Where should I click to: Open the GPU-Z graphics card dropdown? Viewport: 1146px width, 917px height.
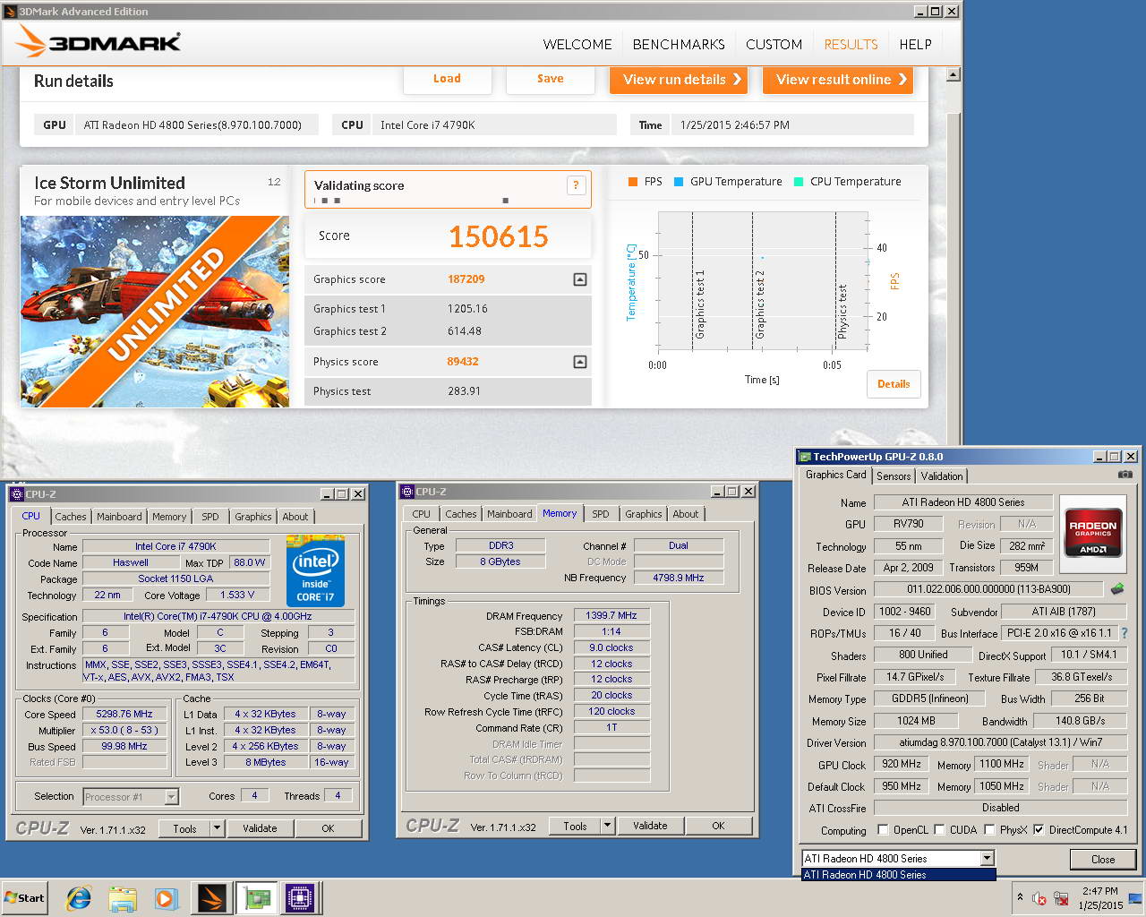pos(987,859)
